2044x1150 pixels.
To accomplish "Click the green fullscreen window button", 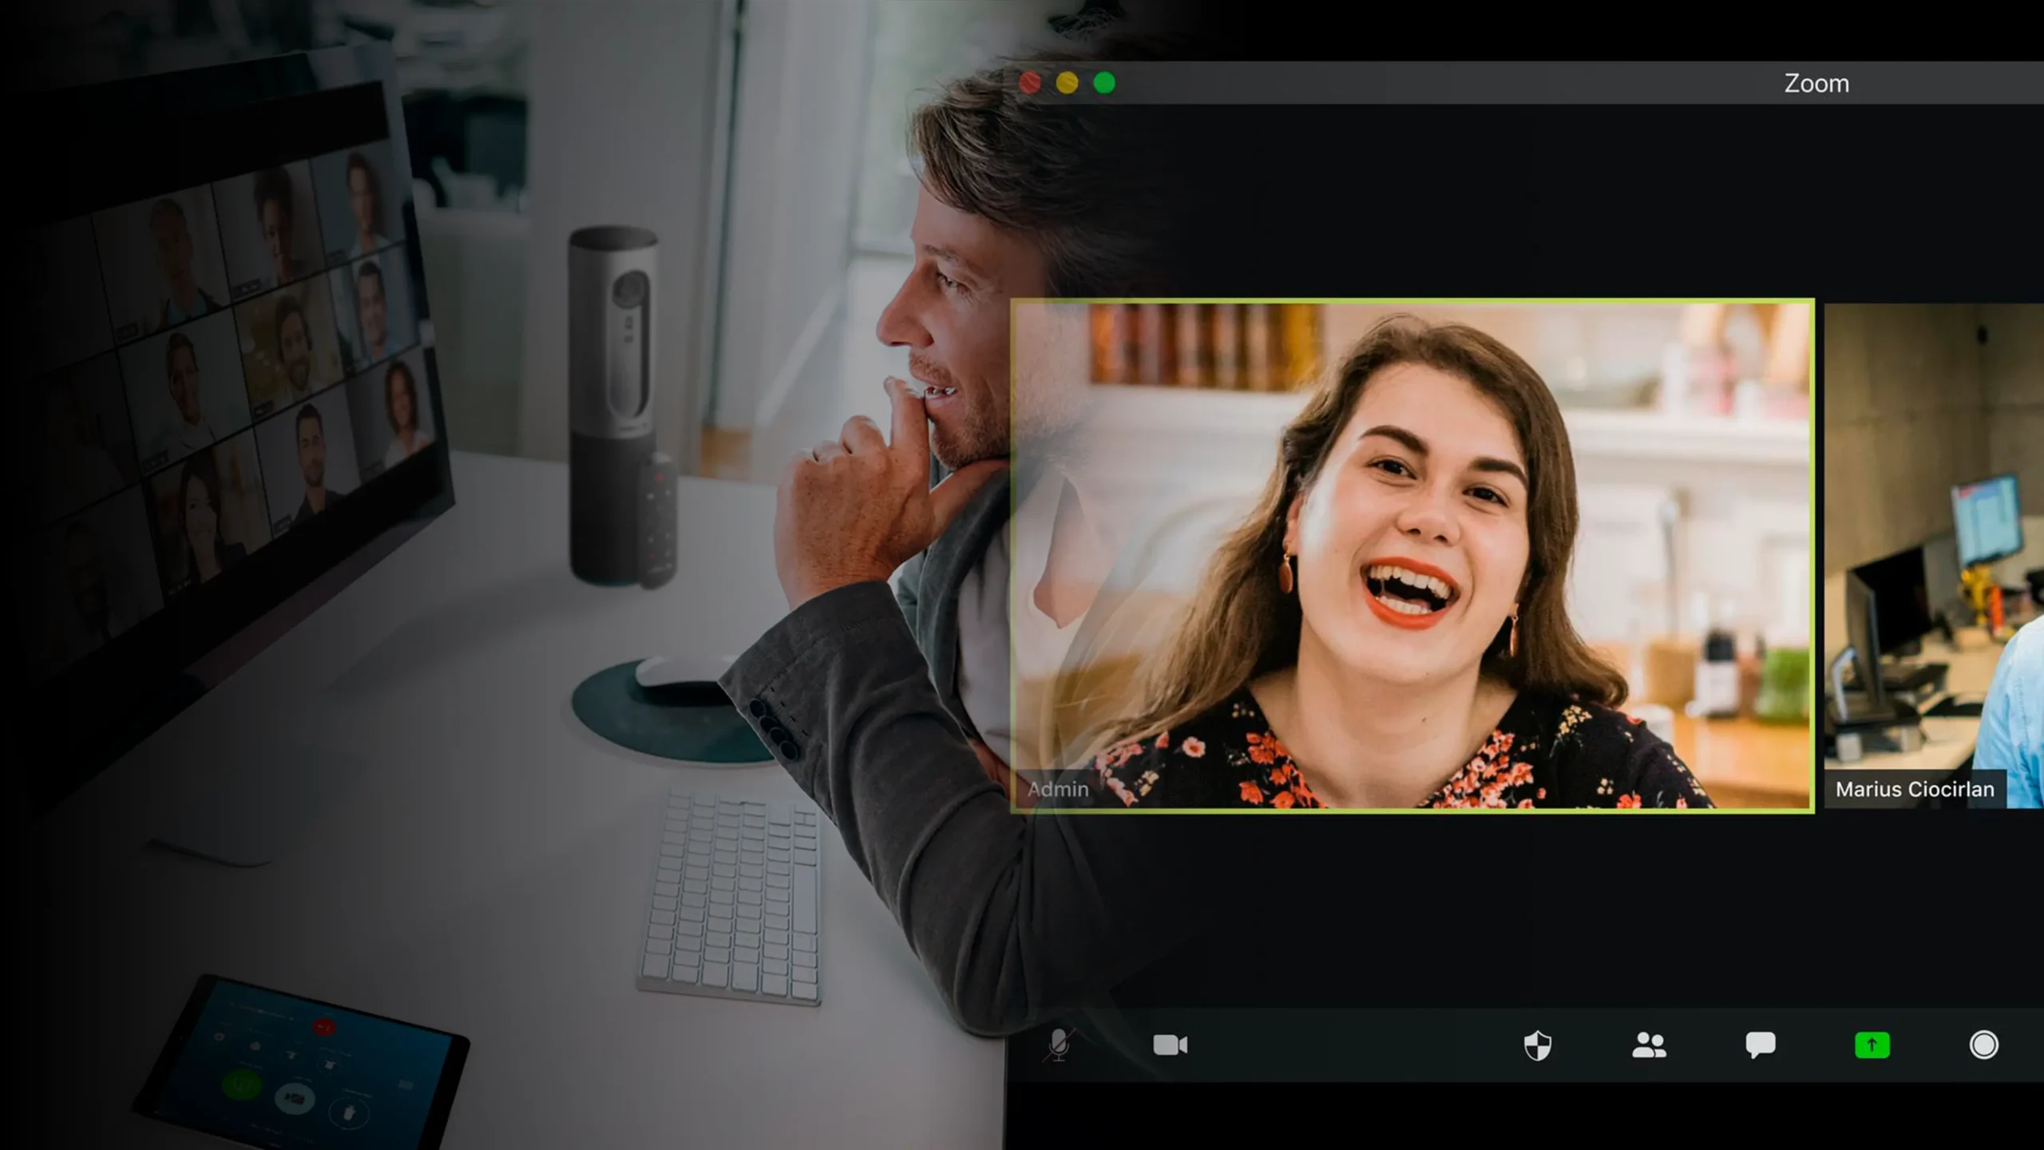I will 1104,83.
